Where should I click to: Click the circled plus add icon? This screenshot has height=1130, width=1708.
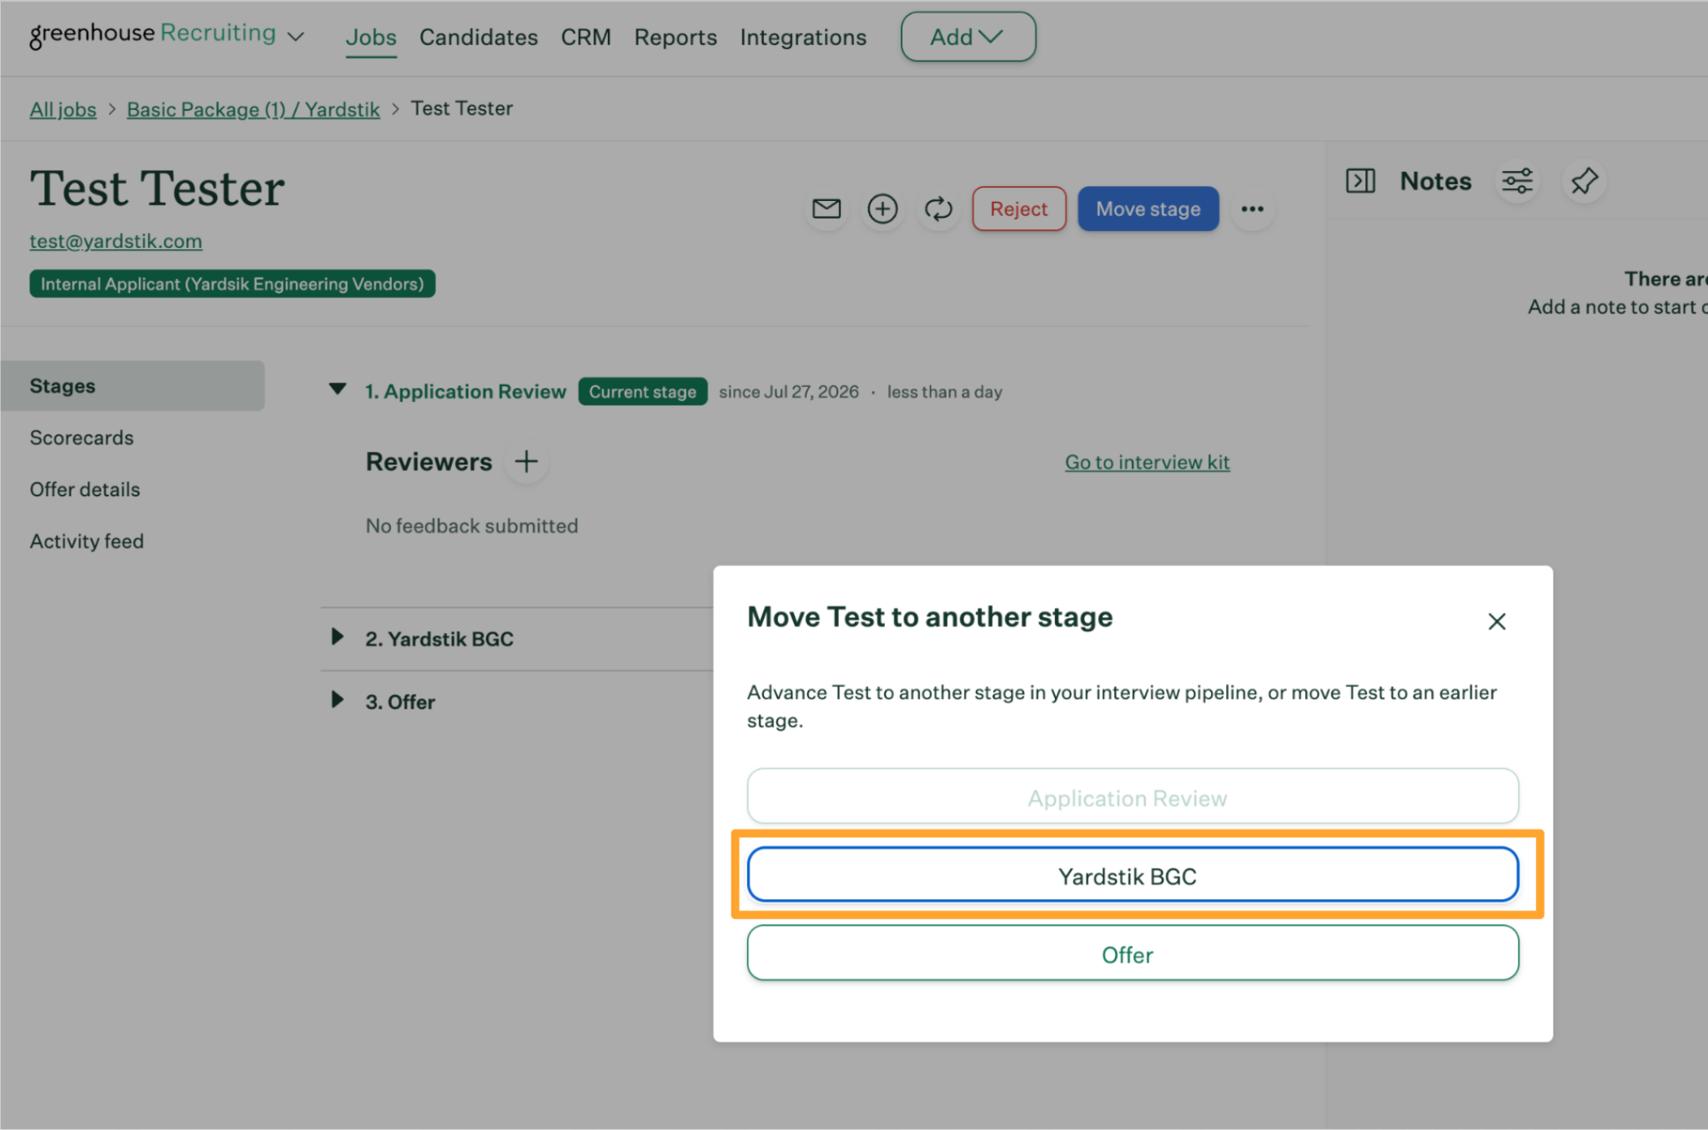coord(882,208)
